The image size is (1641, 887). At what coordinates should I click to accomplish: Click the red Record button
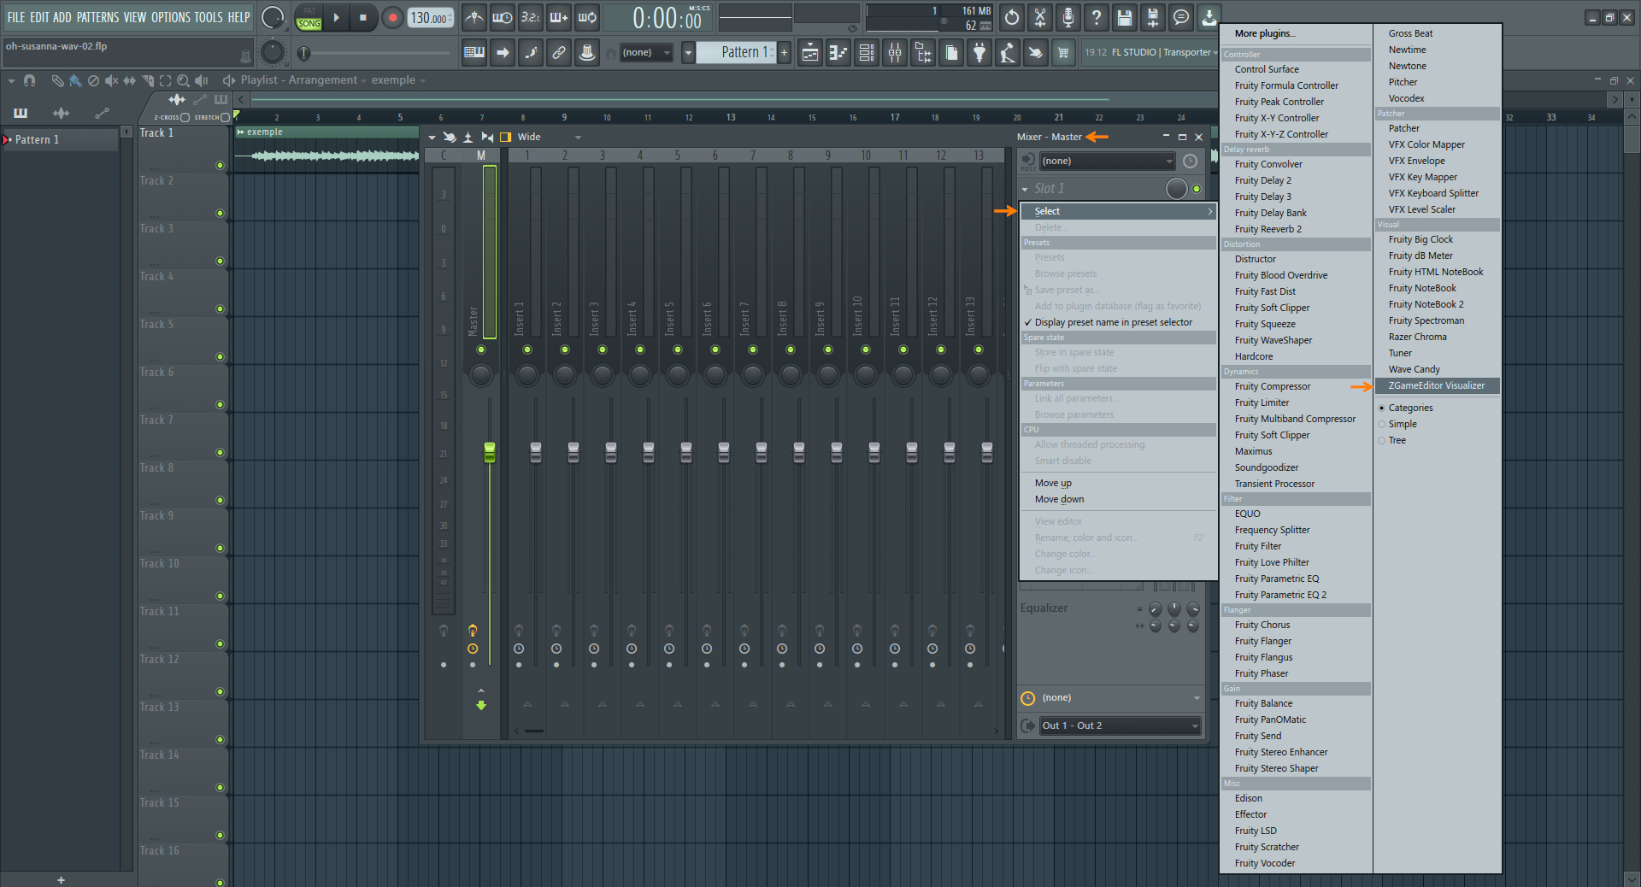point(392,17)
